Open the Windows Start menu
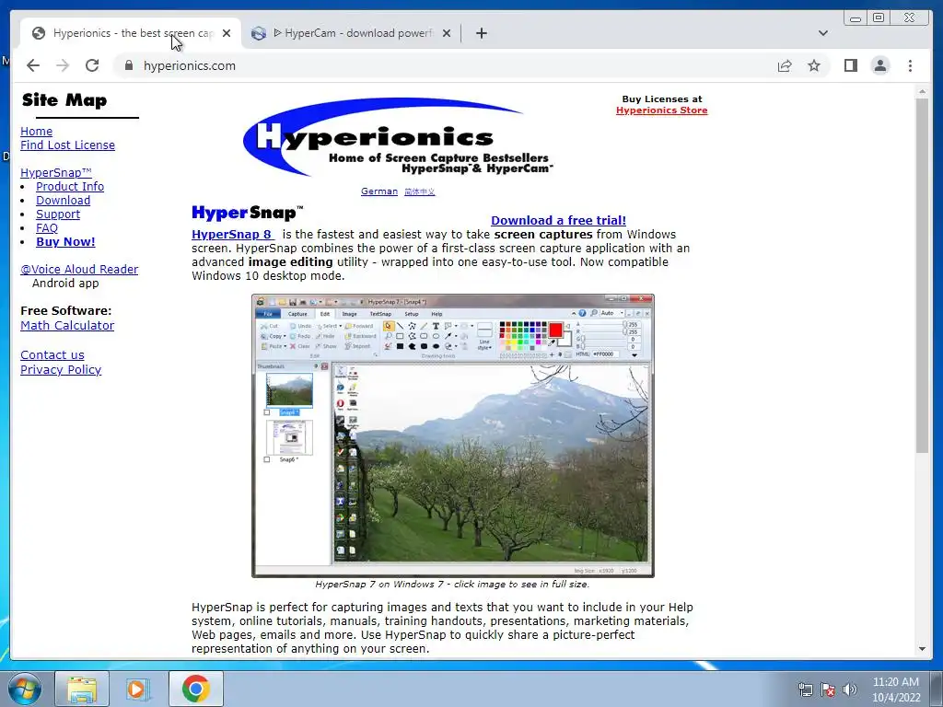The height and width of the screenshot is (707, 943). 24,689
